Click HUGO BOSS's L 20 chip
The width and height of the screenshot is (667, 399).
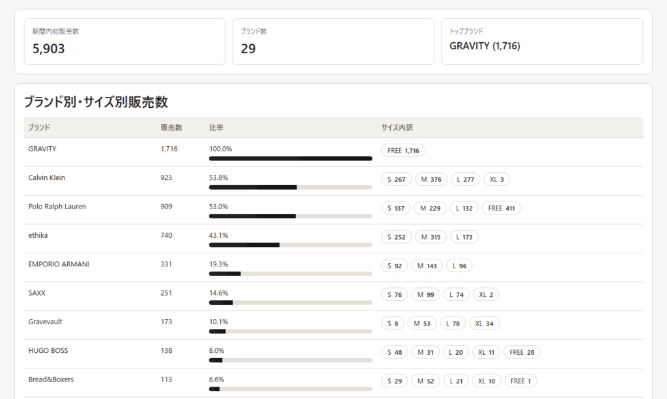coord(456,353)
